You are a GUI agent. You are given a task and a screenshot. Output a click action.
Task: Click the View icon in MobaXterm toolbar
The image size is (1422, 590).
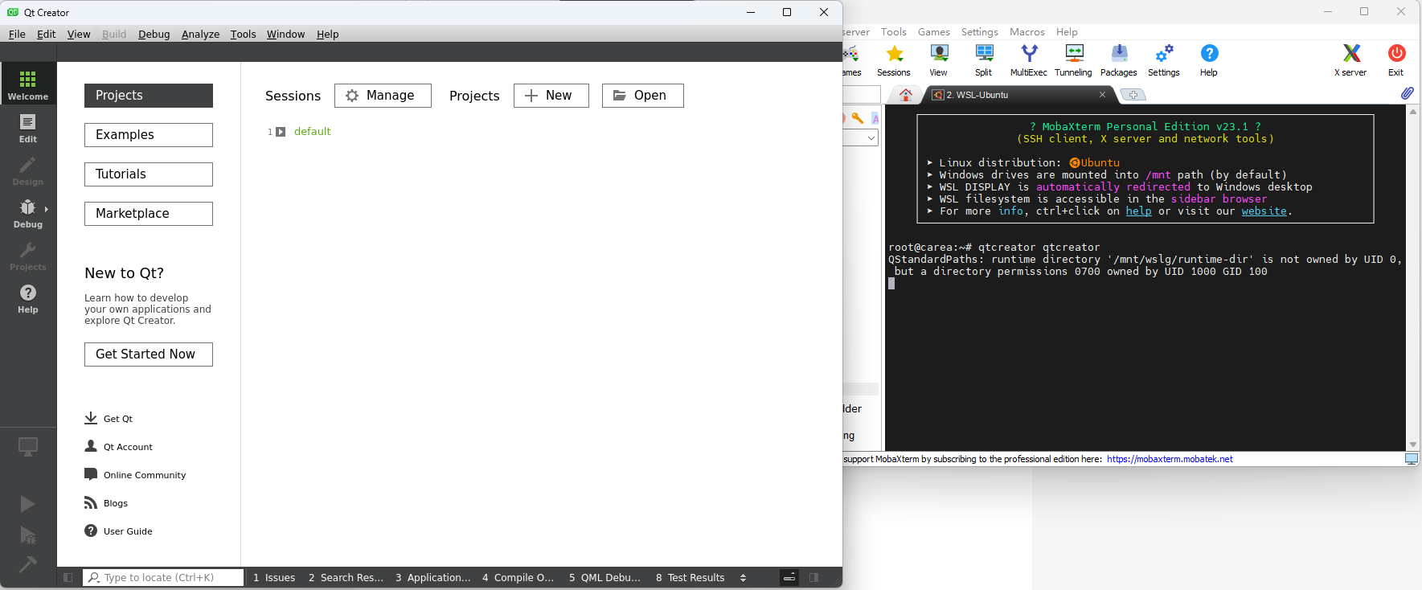pos(938,61)
